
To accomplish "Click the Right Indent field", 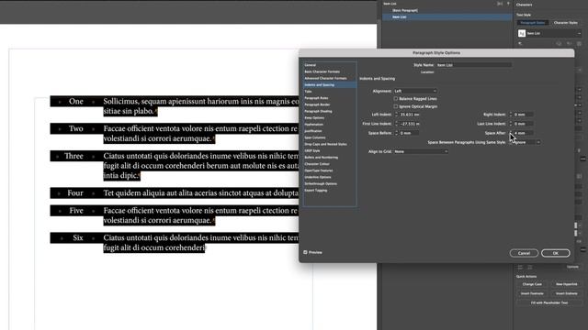I will coord(524,115).
